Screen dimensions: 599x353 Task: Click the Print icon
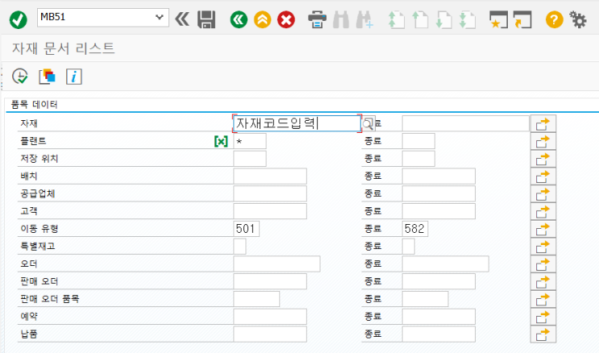[317, 19]
